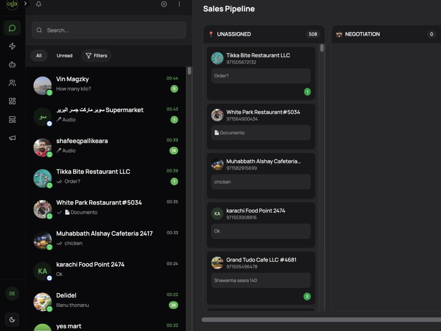Image resolution: width=441 pixels, height=331 pixels.
Task: Click the 26 unread badge on Delidel
Action: (173, 305)
